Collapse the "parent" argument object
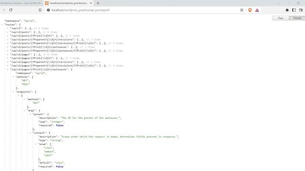The height and width of the screenshot is (171, 305). 30,114
